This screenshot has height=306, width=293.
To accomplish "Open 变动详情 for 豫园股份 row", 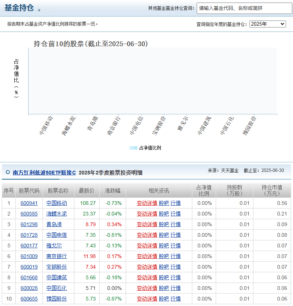I will 147,299.
